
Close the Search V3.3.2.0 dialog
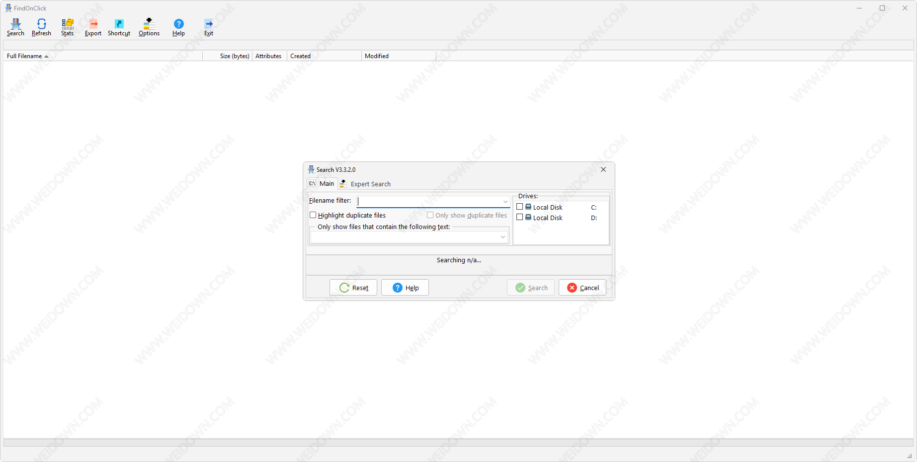[x=603, y=169]
